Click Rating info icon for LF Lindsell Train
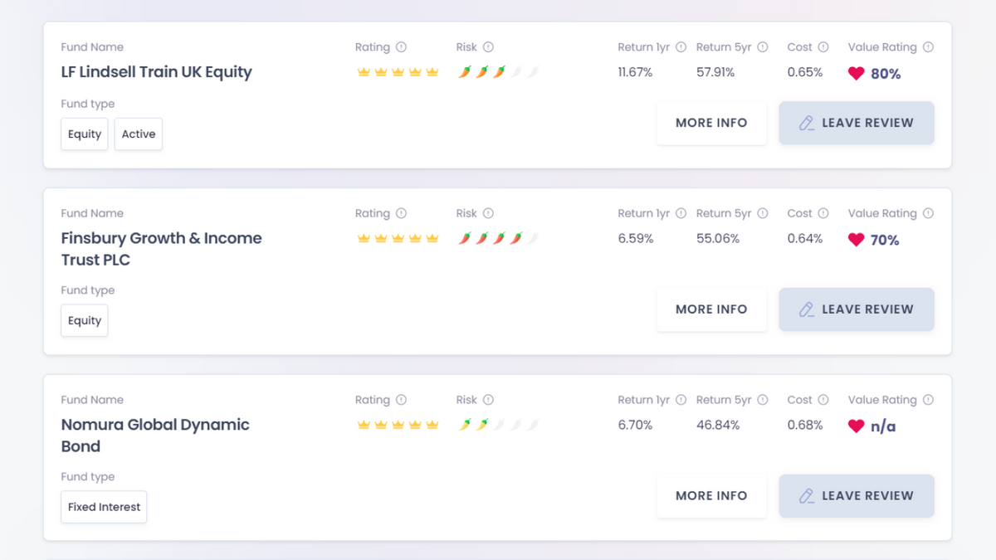 [x=402, y=47]
